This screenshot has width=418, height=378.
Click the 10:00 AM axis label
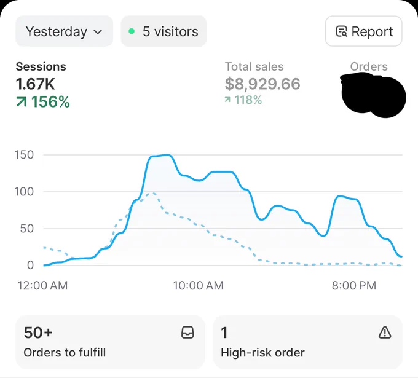point(198,286)
